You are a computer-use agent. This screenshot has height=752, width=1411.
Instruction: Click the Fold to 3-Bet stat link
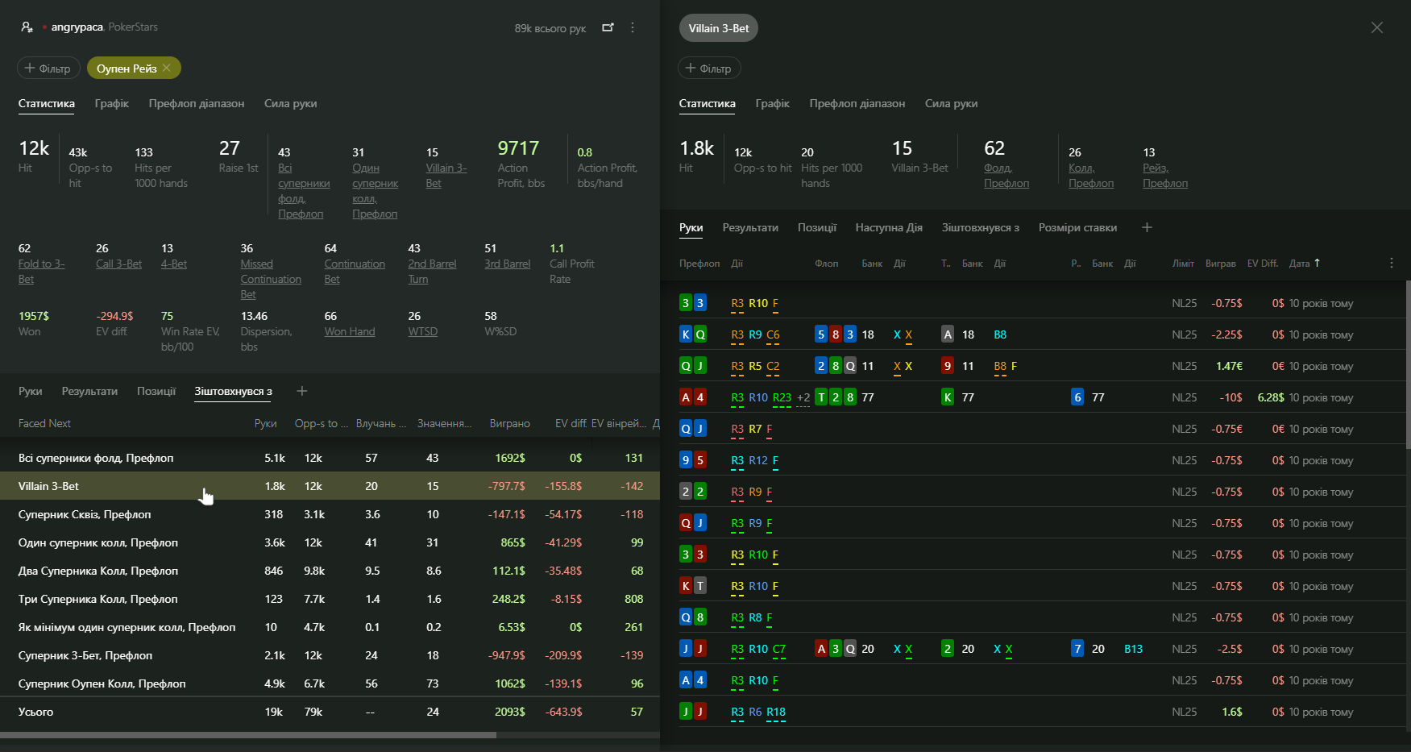point(42,272)
